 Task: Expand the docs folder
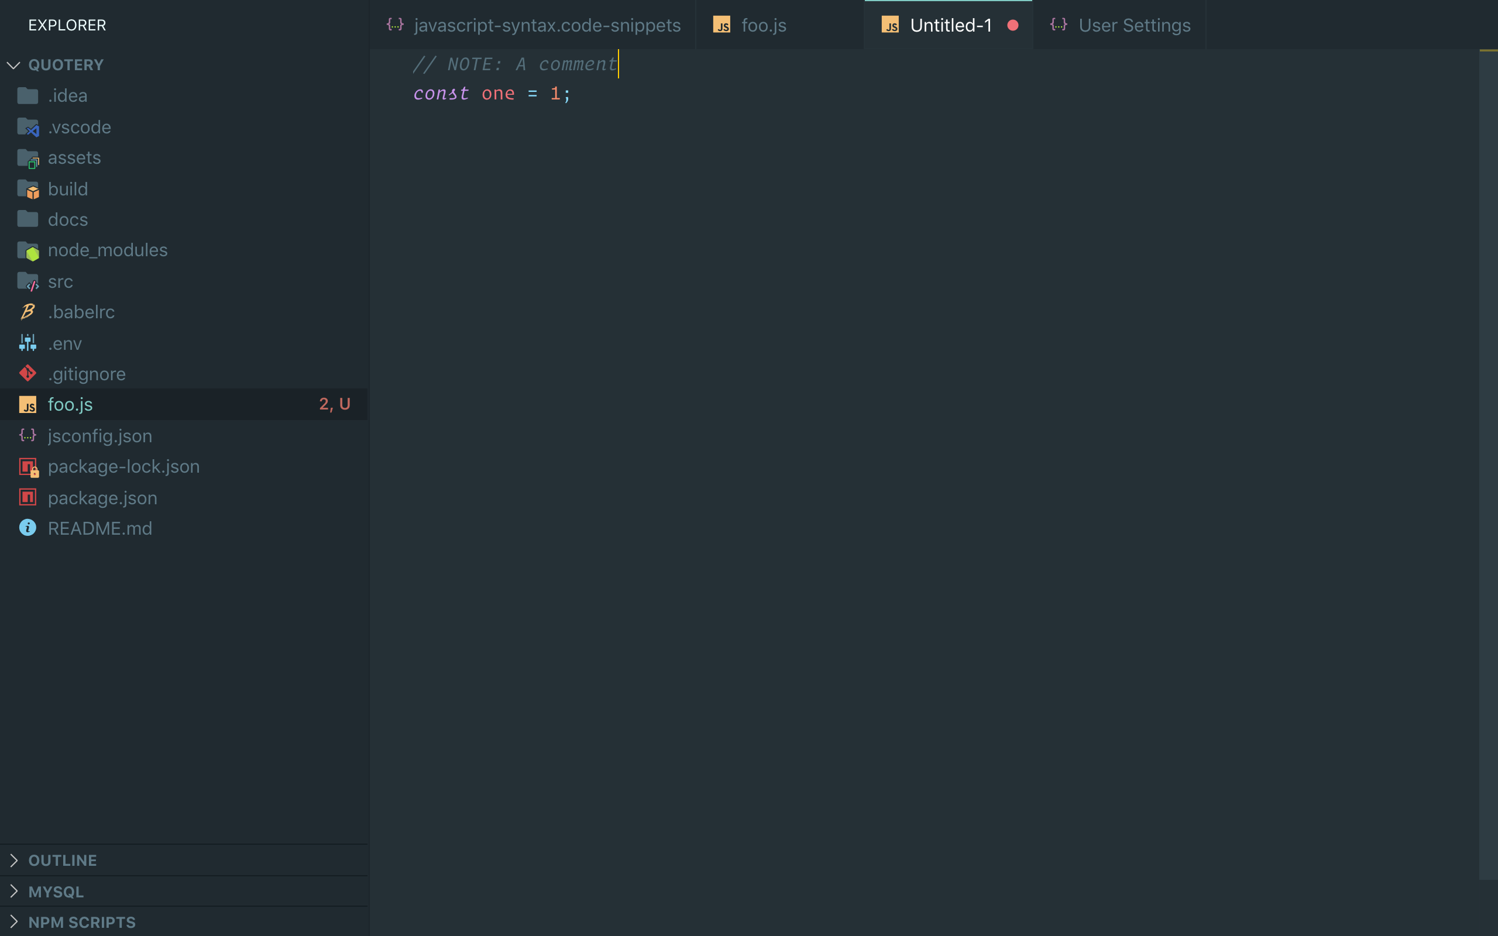point(184,219)
